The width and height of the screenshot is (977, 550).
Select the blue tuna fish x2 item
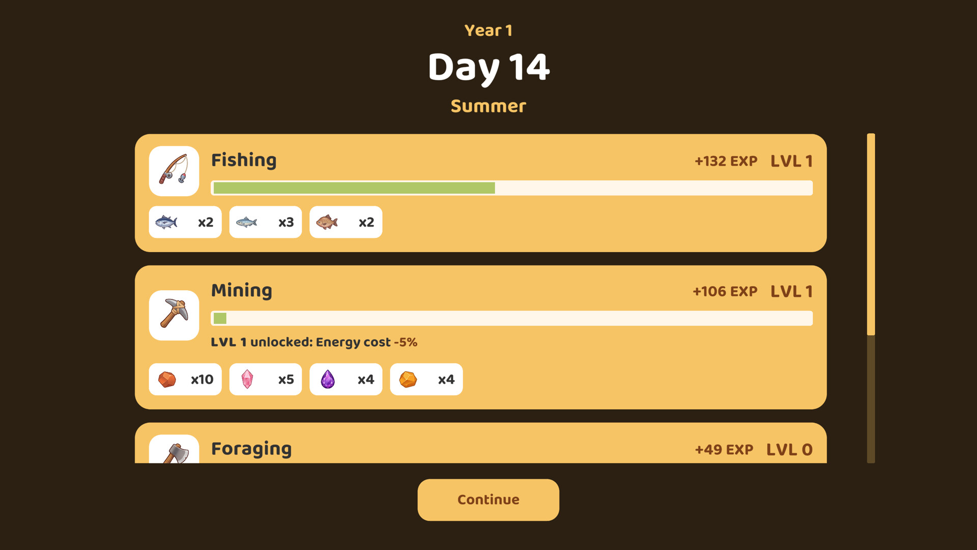(185, 222)
